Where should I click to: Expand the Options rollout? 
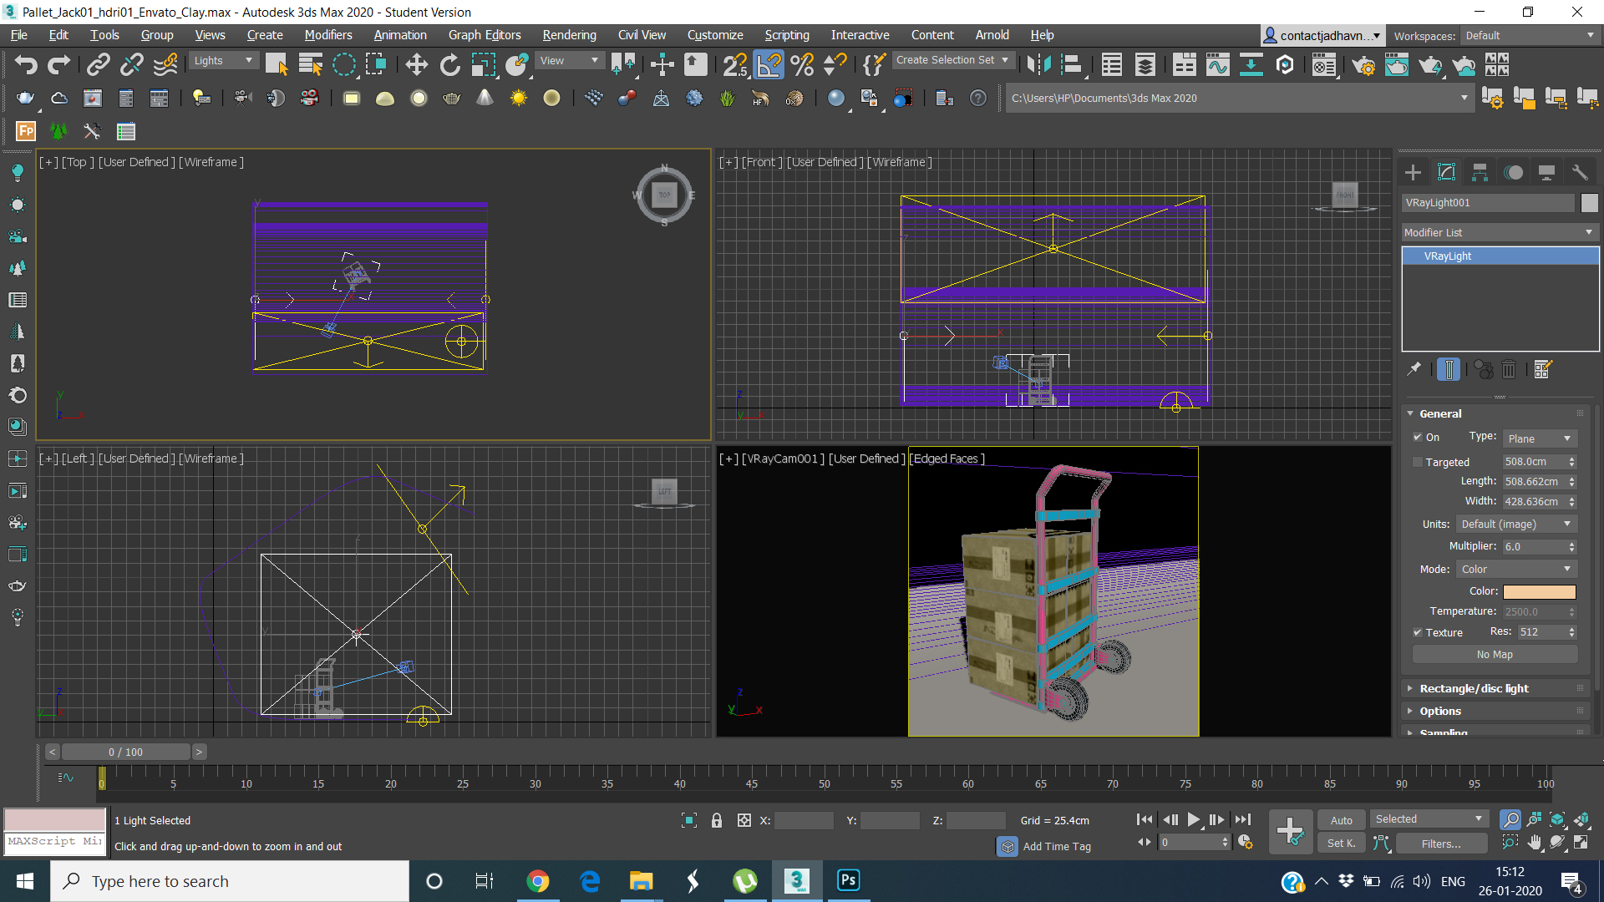[x=1440, y=711]
